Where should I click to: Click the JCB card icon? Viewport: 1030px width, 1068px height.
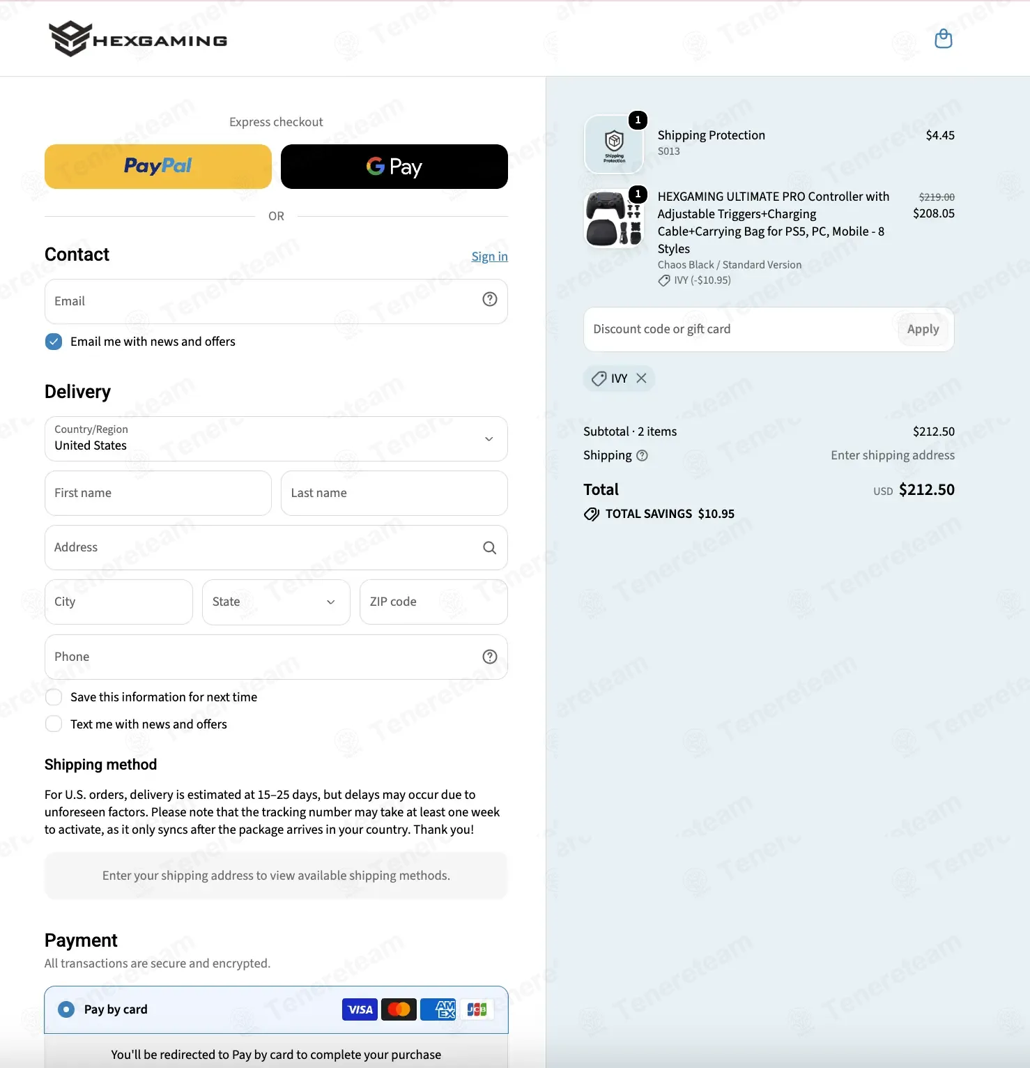(477, 1009)
